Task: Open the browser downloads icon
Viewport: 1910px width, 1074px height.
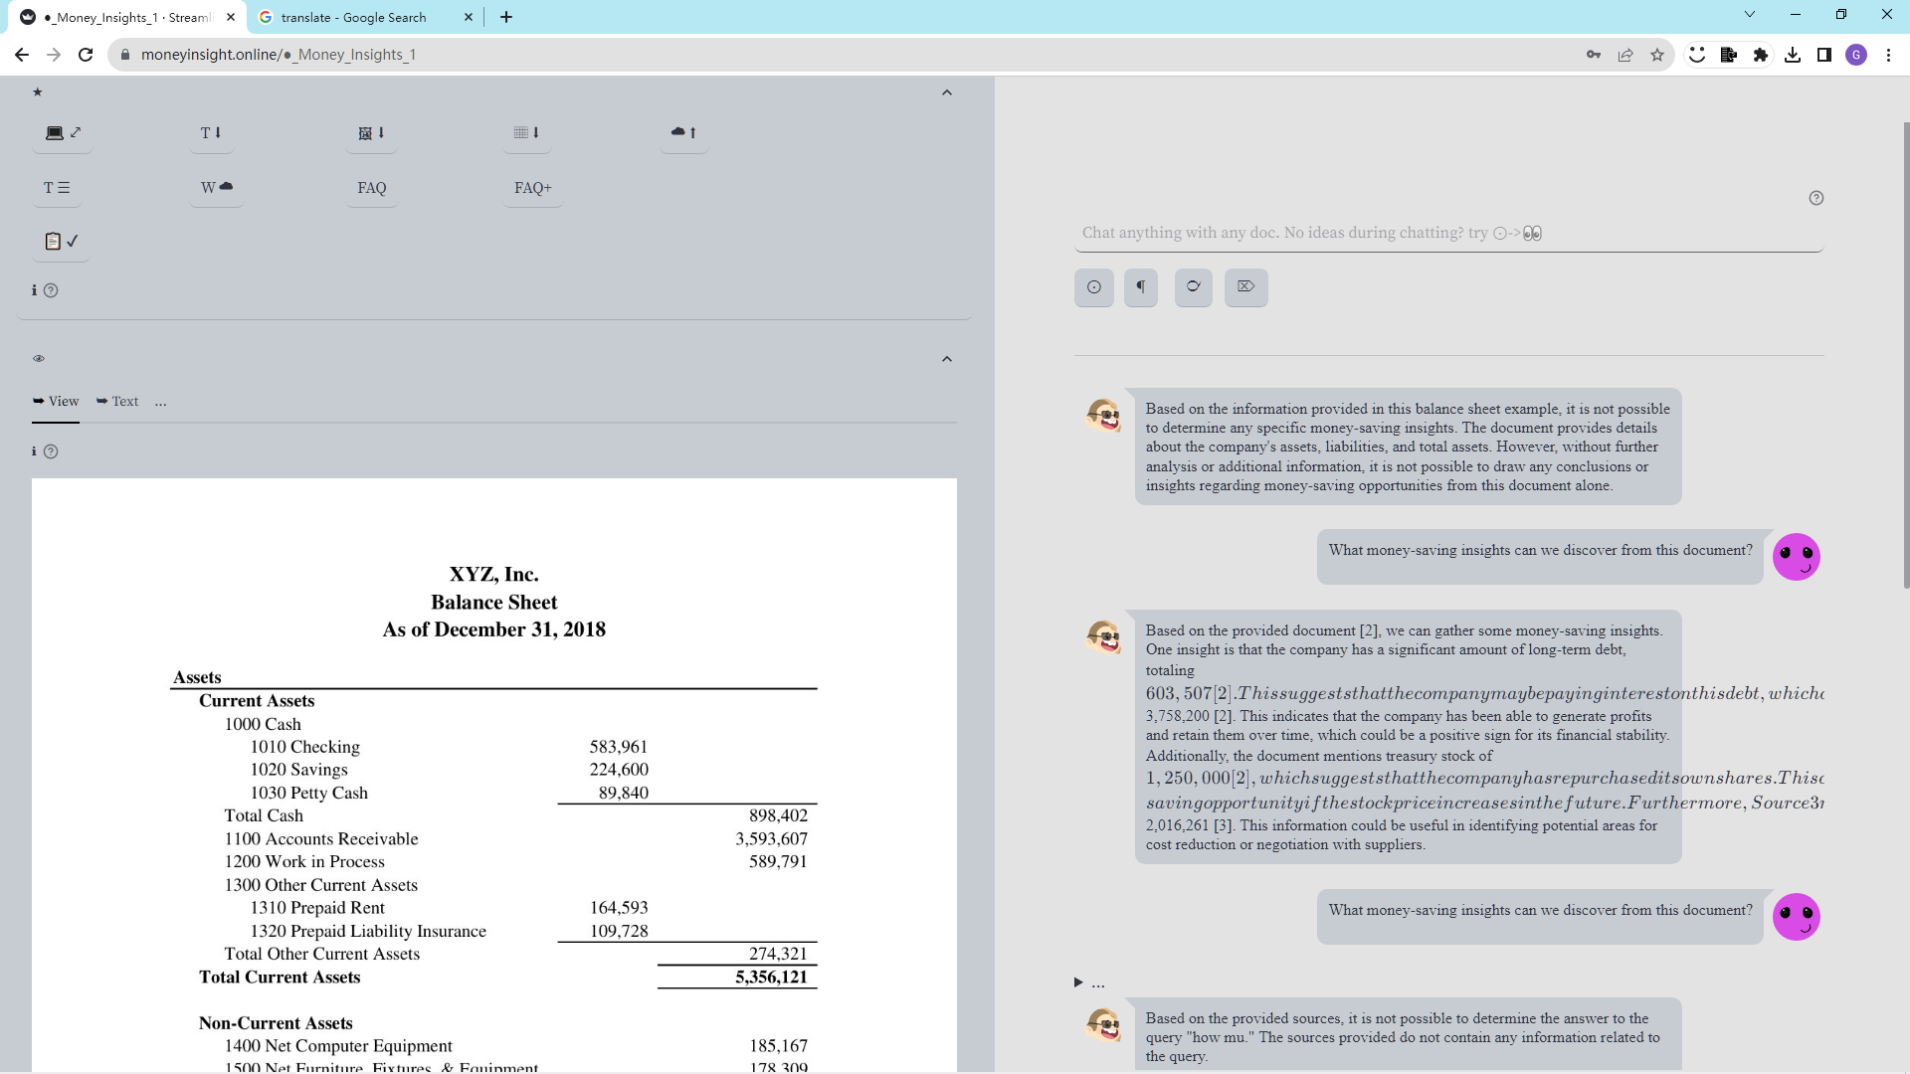Action: click(x=1793, y=55)
